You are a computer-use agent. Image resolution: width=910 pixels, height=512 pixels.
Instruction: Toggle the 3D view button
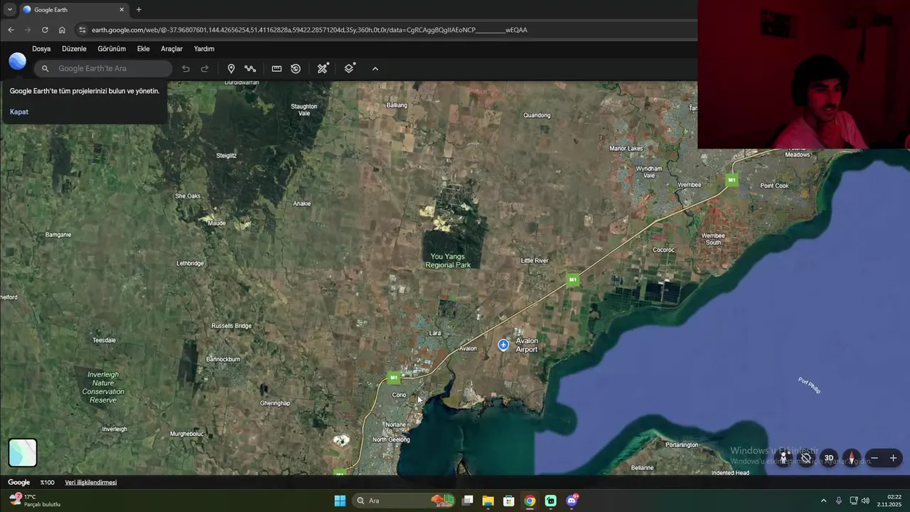click(x=829, y=458)
